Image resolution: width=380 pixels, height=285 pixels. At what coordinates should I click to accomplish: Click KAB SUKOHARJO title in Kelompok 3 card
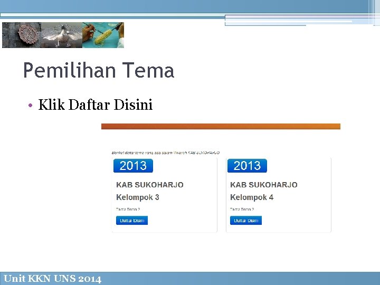[150, 185]
